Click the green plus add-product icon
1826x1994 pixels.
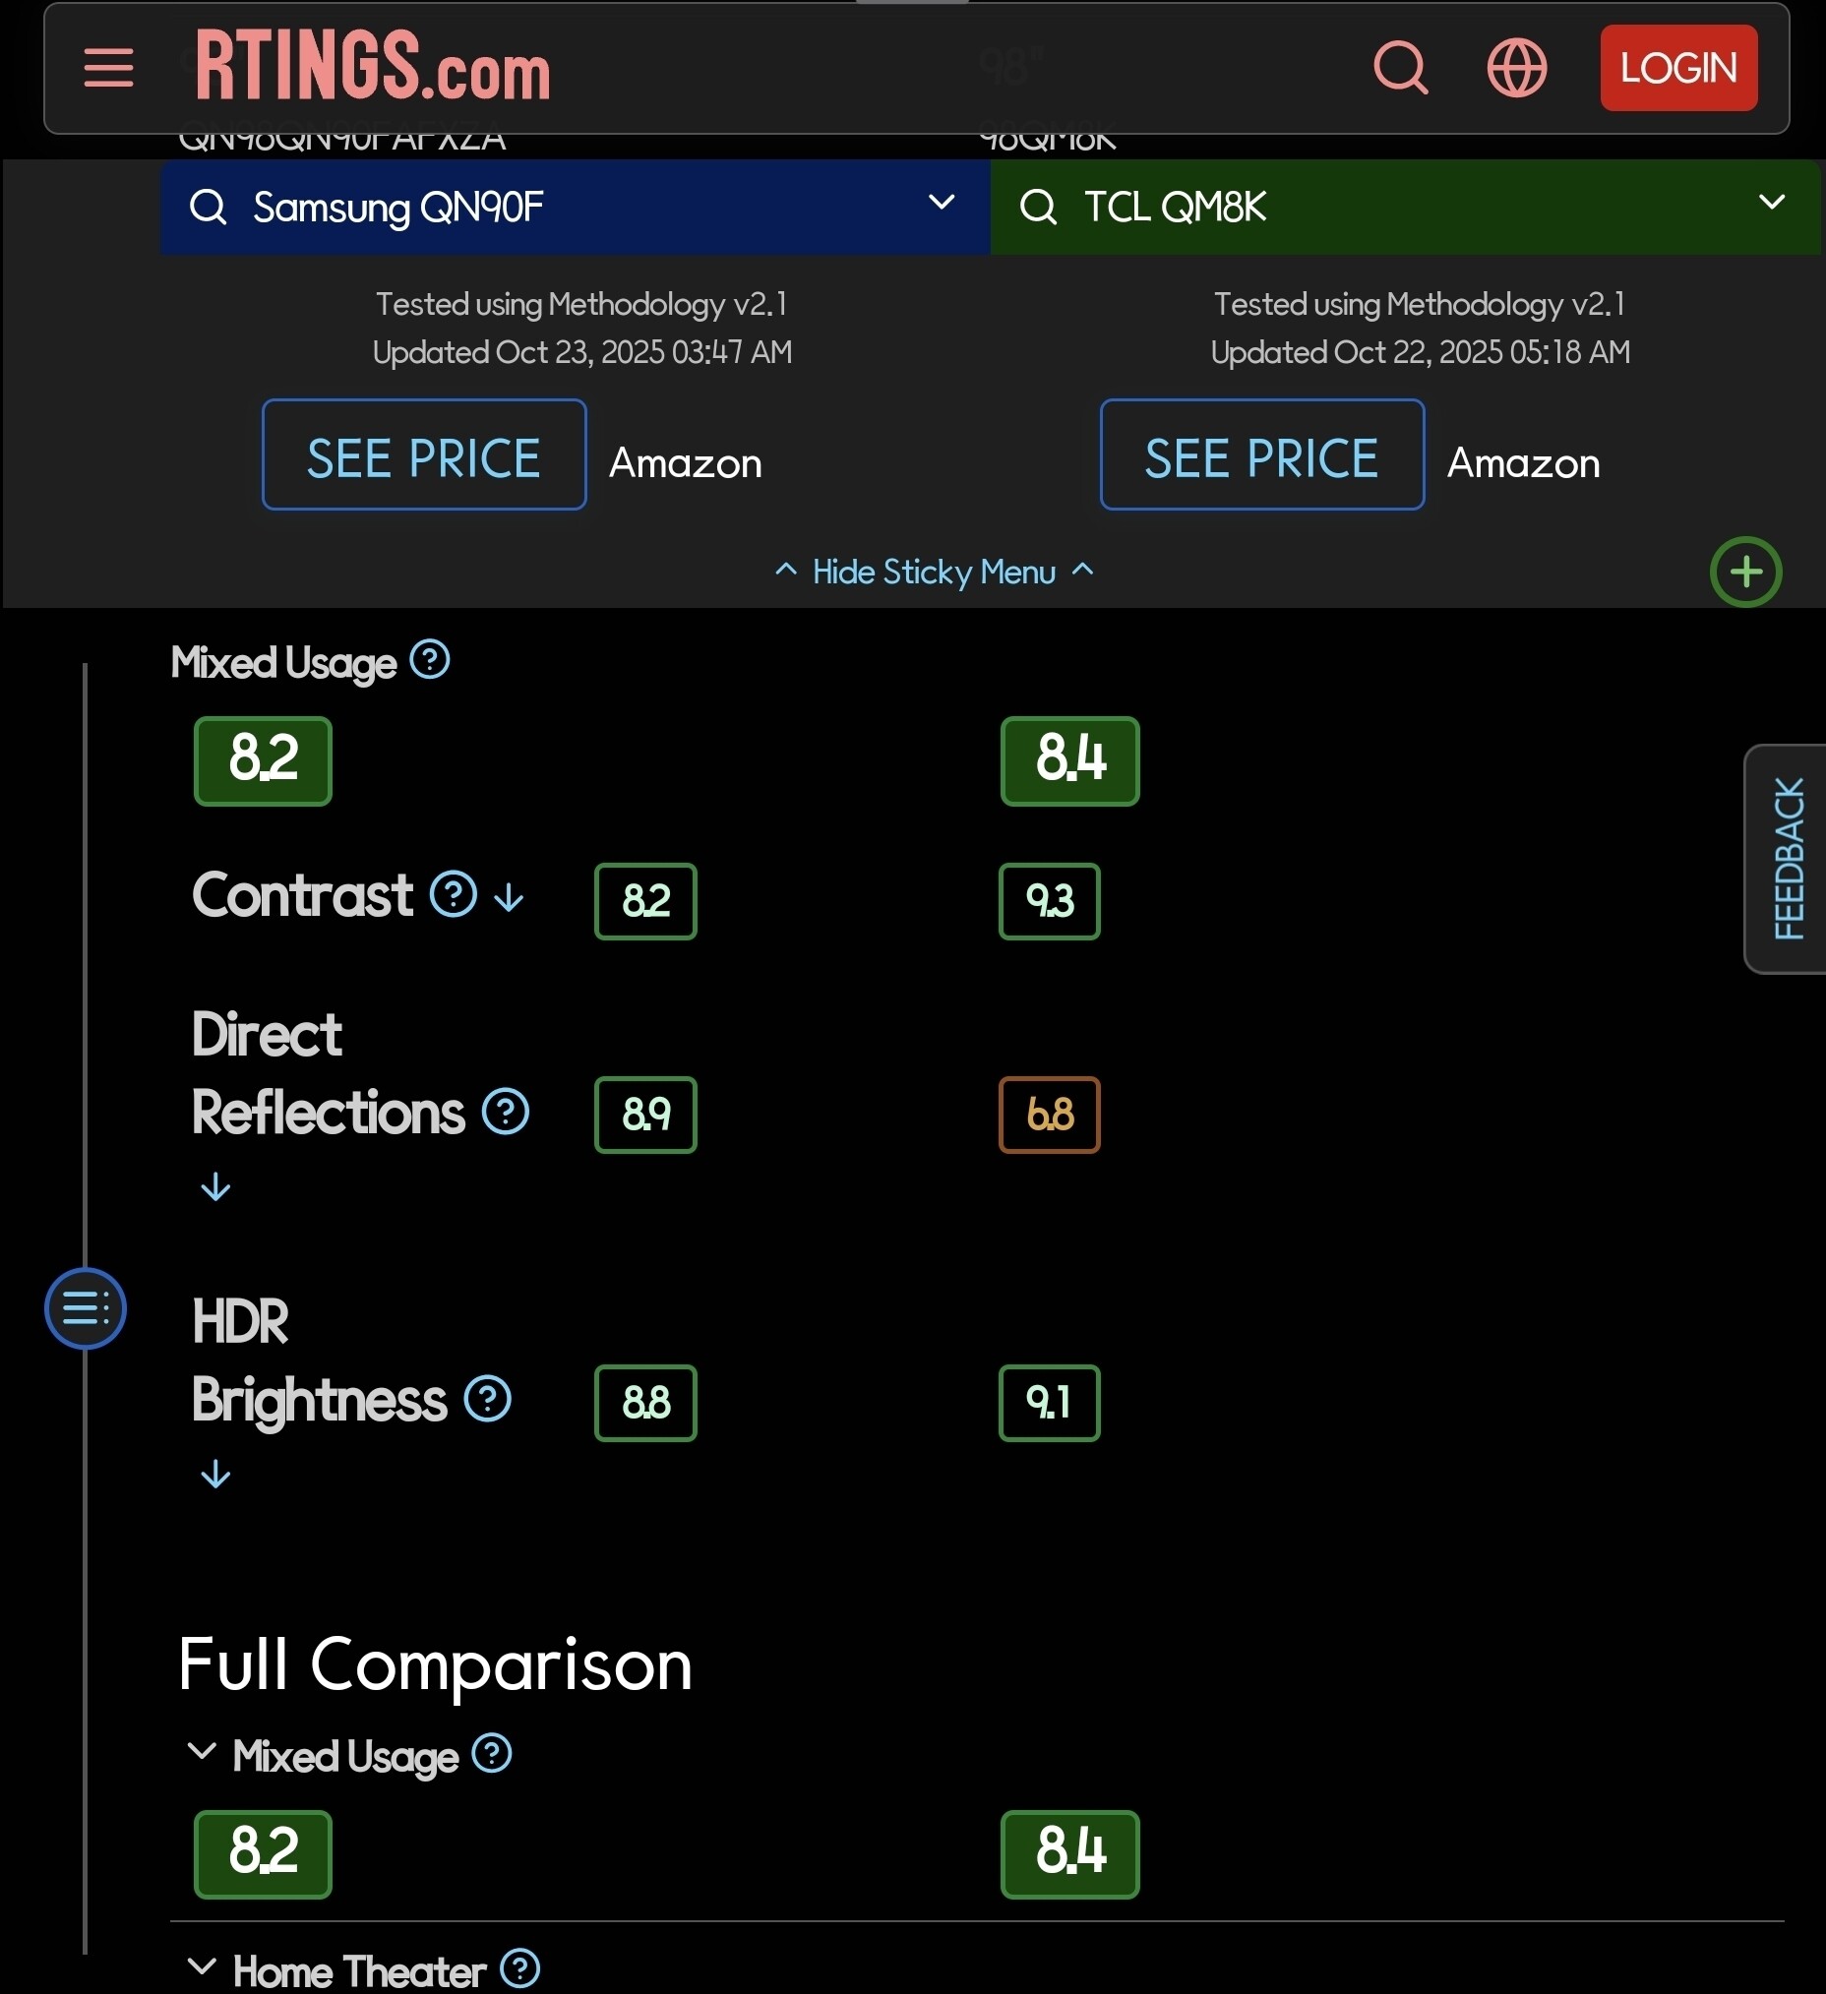pyautogui.click(x=1746, y=572)
